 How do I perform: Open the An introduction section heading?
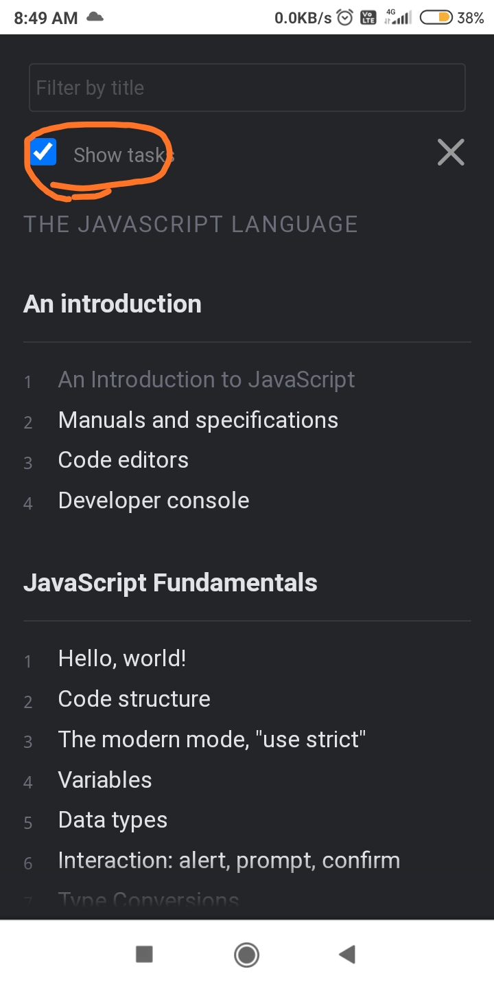tap(113, 304)
